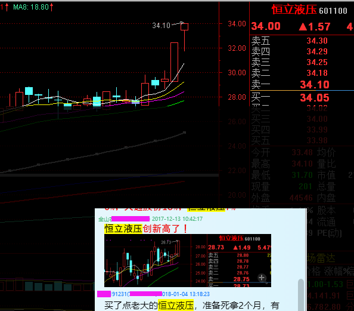
Task: Select the tall red candle near 32.00
Action: [x=174, y=62]
